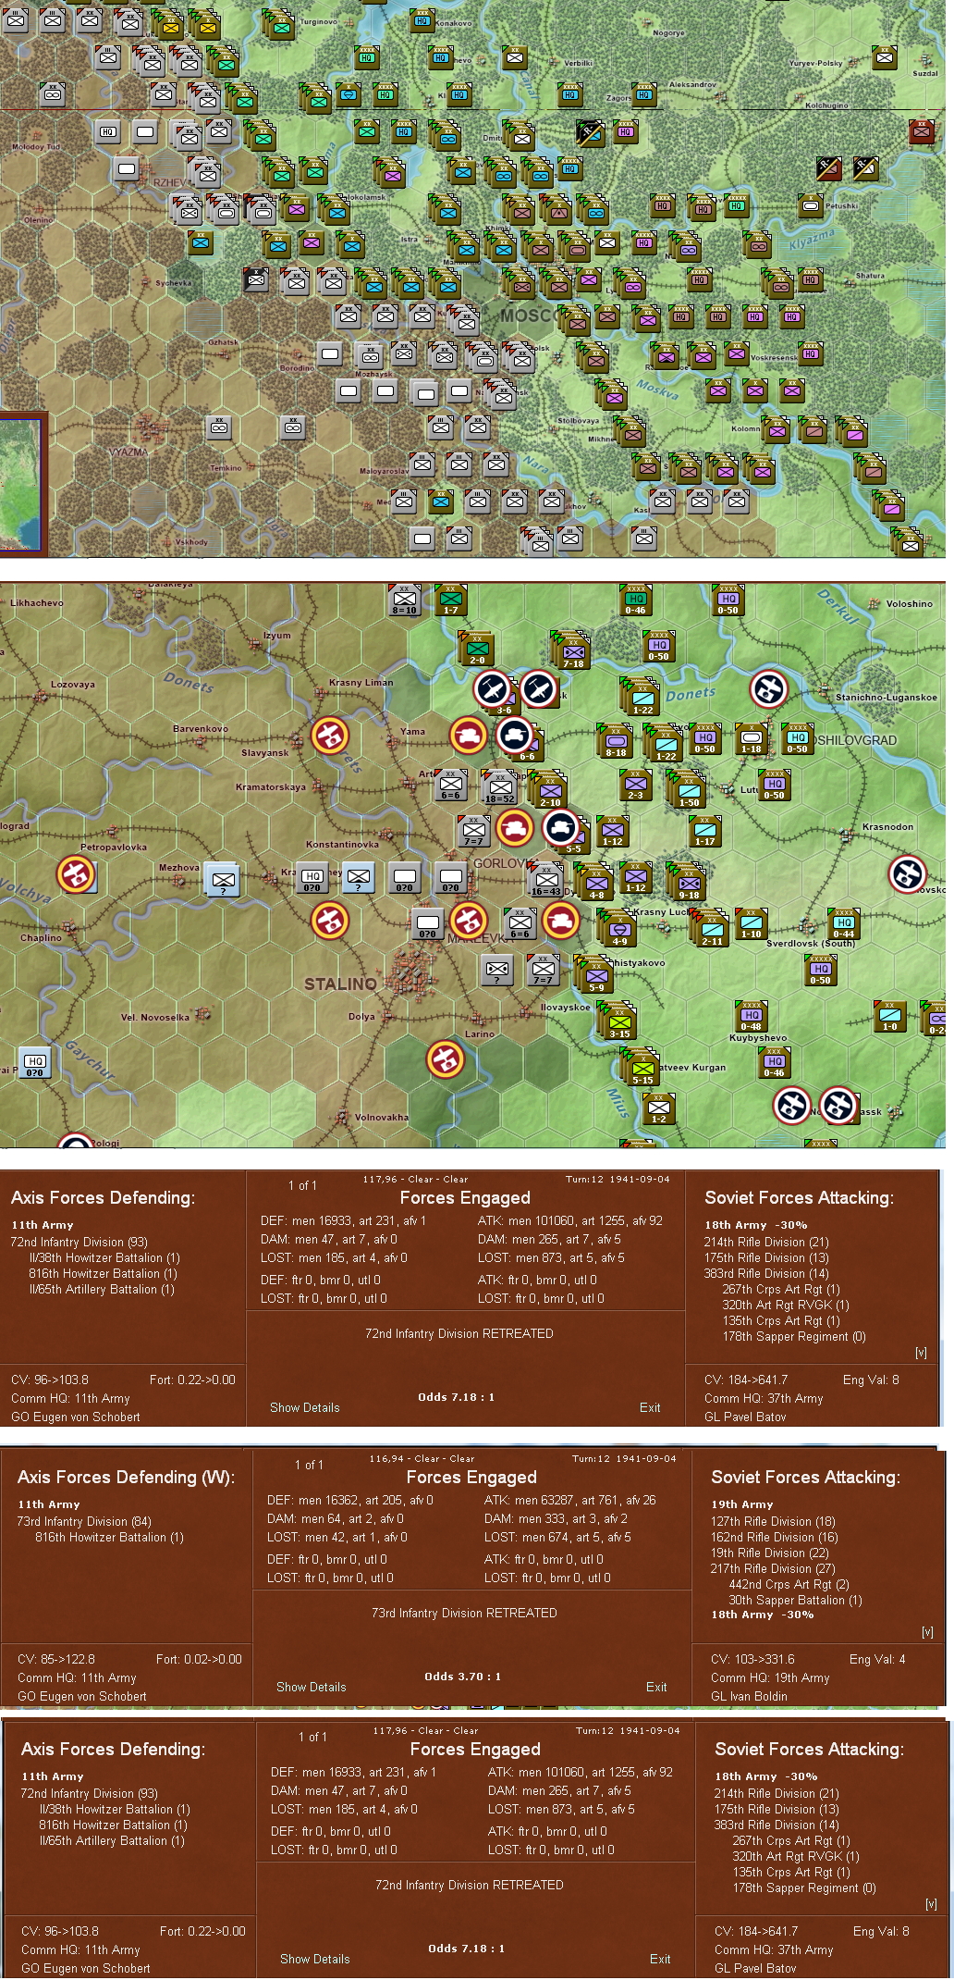Click the 18=52 German infantry stack
954x1980 pixels.
[x=498, y=786]
